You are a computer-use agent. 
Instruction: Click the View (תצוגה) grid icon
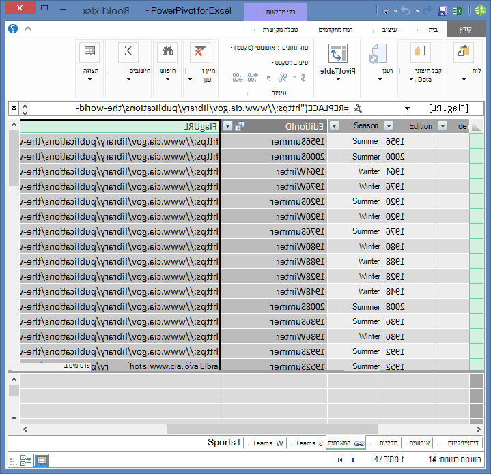click(89, 53)
